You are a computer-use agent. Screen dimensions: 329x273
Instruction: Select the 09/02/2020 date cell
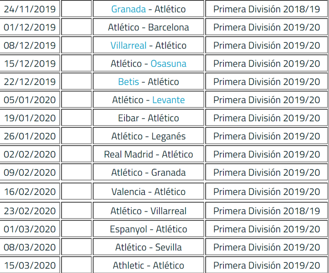point(30,173)
